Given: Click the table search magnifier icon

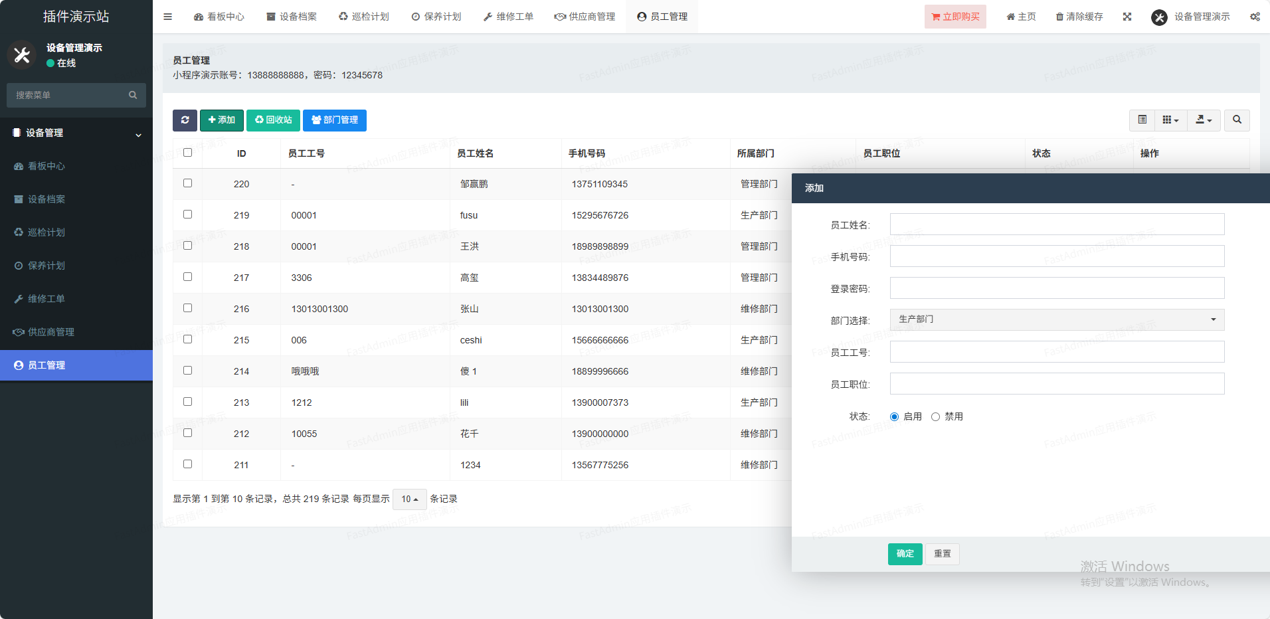Looking at the screenshot, I should click(1237, 120).
